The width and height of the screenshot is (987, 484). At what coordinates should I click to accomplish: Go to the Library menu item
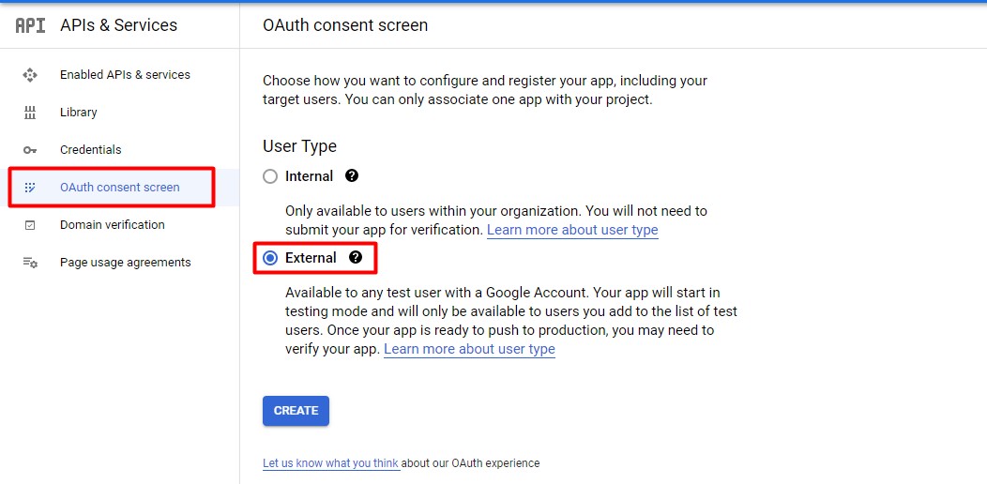tap(79, 113)
